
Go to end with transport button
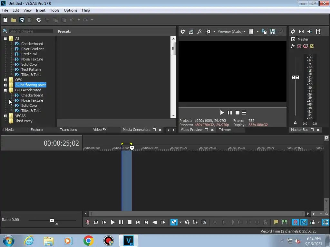146,222
